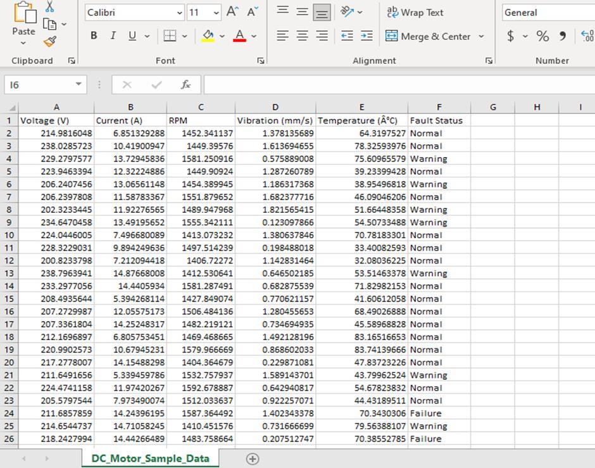Screen dimensions: 595x468
Task: Click the Cancel X in formula bar
Action: (127, 85)
